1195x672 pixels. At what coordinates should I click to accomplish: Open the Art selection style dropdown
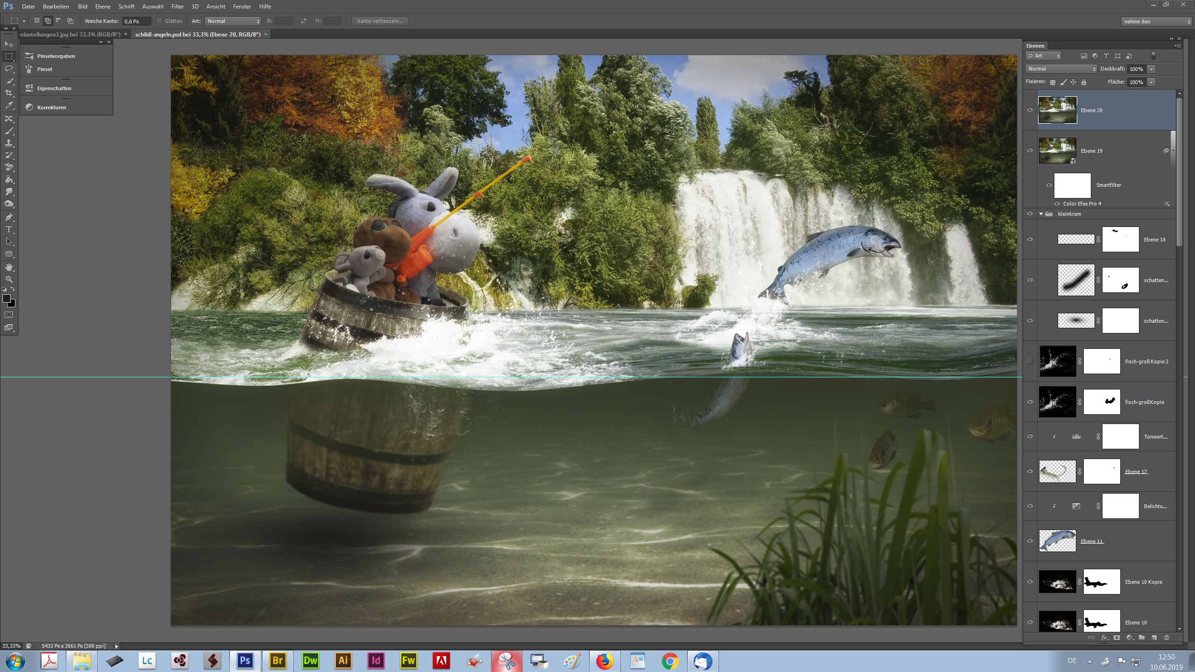click(x=233, y=21)
